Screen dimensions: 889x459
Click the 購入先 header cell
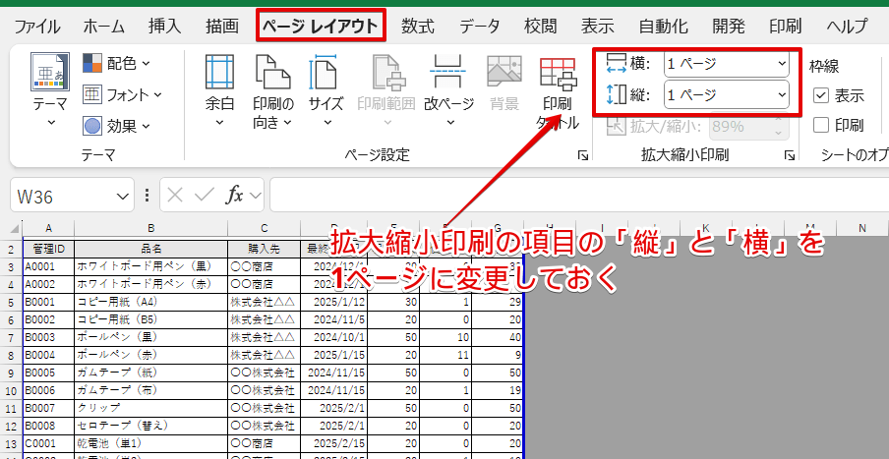coord(265,249)
